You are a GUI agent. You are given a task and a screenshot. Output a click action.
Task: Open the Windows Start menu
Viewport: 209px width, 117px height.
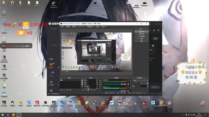(x=3, y=115)
